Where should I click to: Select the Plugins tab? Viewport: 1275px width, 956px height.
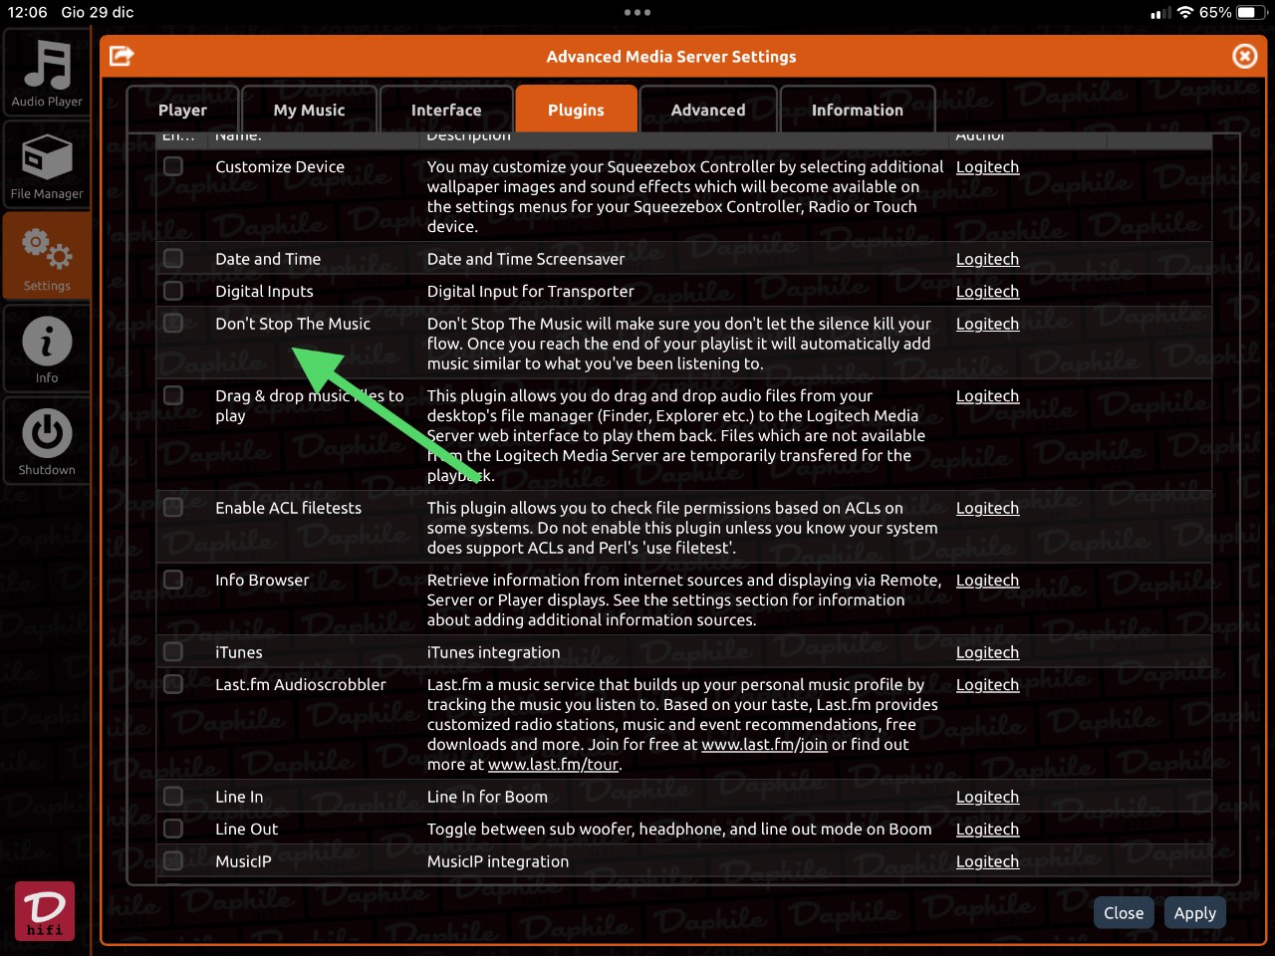(576, 110)
